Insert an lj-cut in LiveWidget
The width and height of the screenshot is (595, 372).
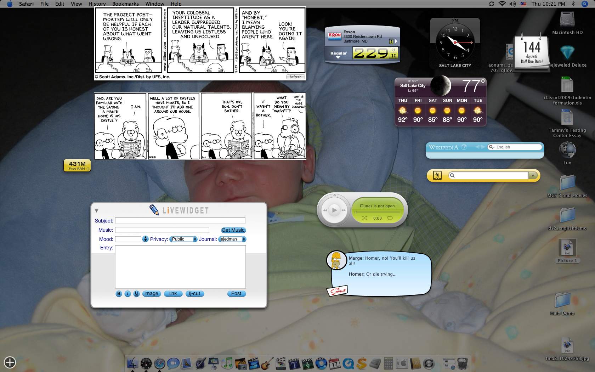pyautogui.click(x=194, y=294)
